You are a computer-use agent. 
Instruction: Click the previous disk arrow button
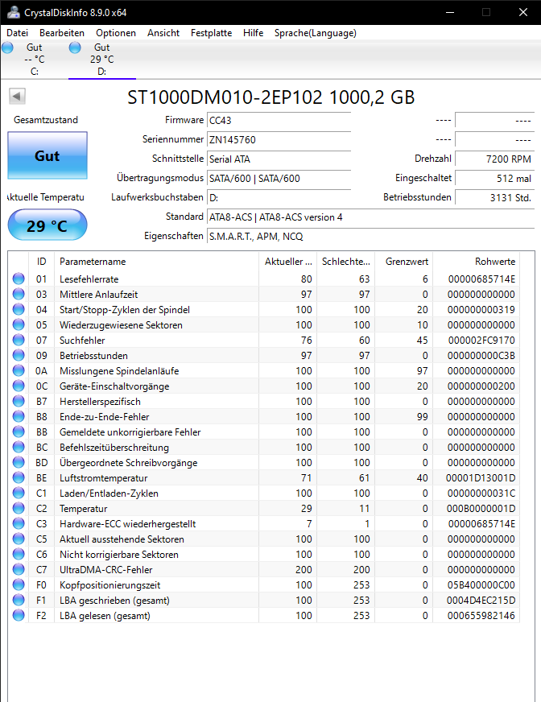pyautogui.click(x=17, y=96)
